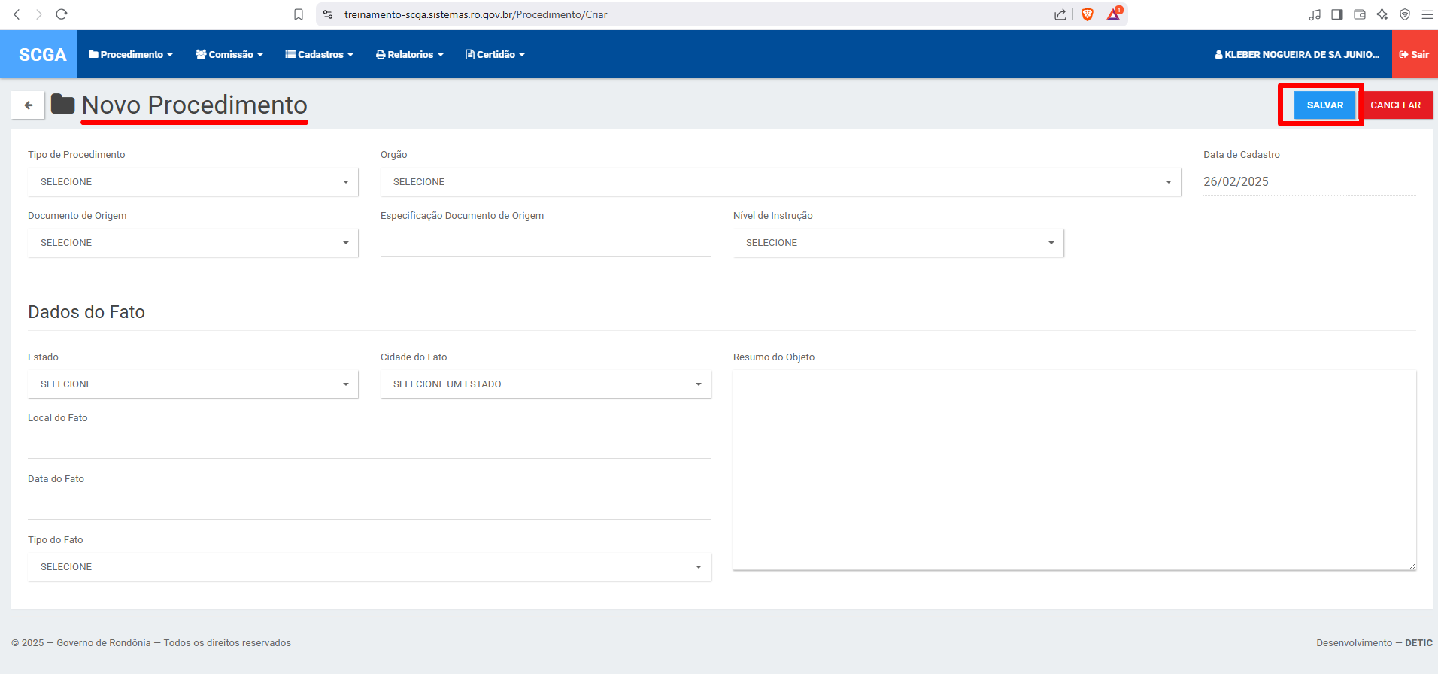Image resolution: width=1438 pixels, height=674 pixels.
Task: Expand the Orgão dropdown
Action: (781, 182)
